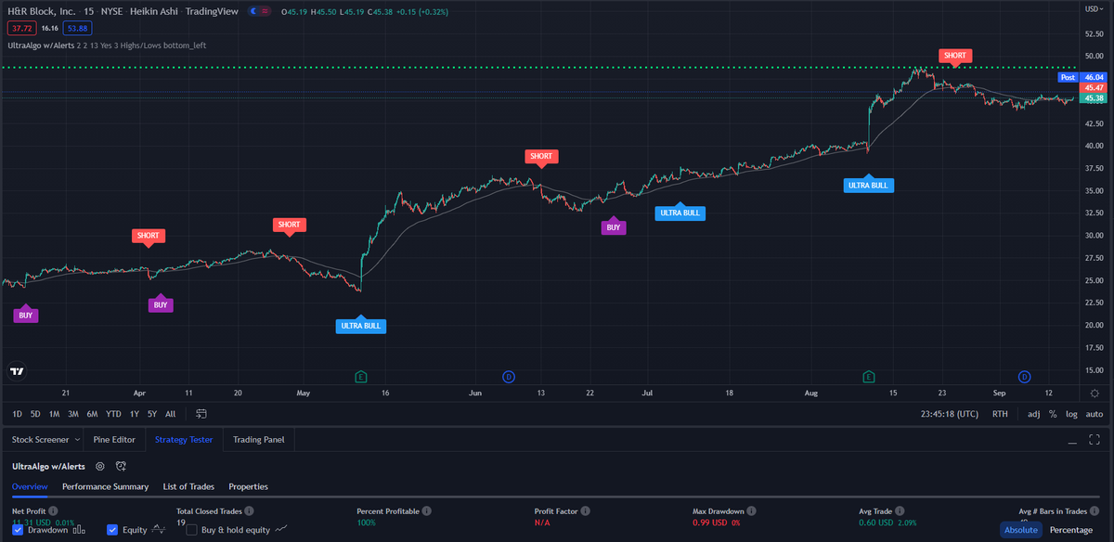
Task: Open the List of Trades tab
Action: [x=188, y=486]
